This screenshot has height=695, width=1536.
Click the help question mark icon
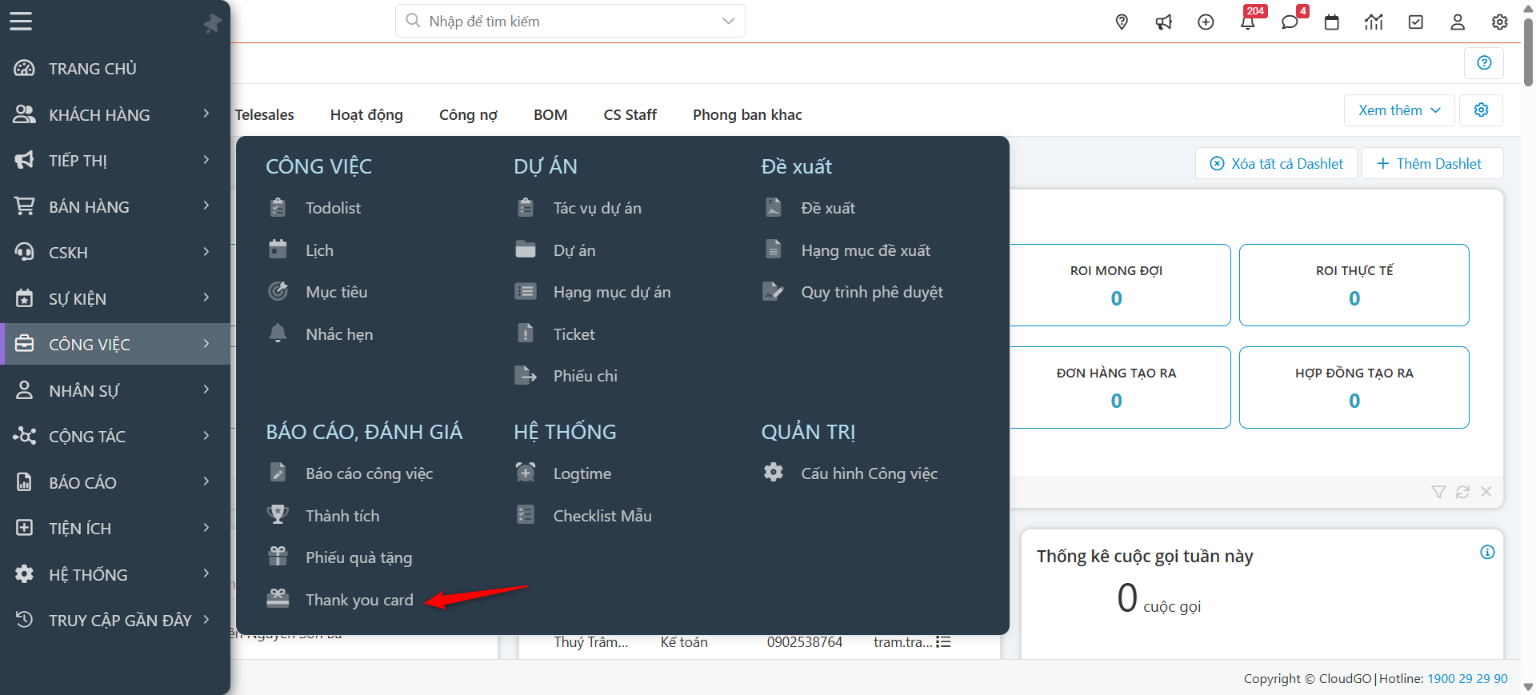1484,62
